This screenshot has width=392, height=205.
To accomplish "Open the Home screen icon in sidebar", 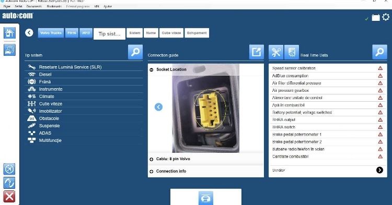I will (x=9, y=33).
